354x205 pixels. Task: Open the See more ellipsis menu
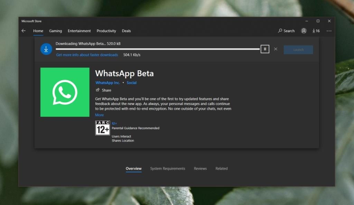[x=329, y=31]
